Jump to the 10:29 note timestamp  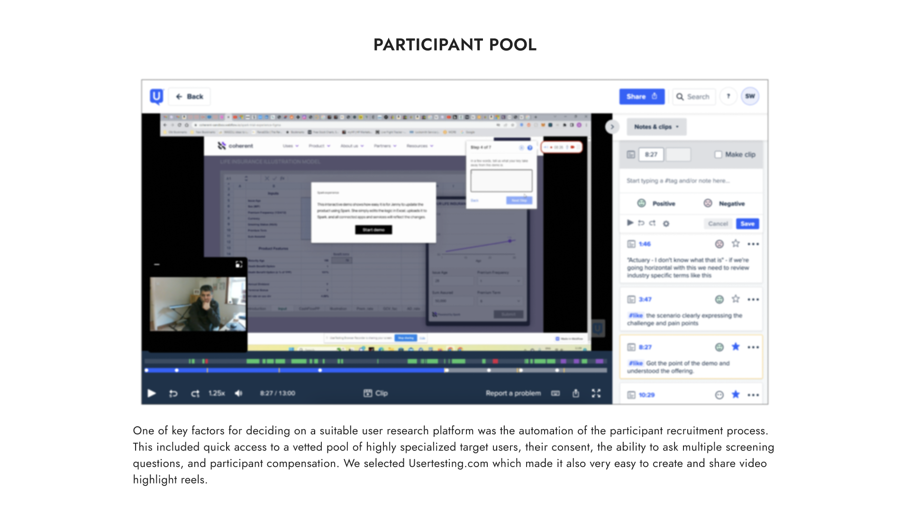click(x=646, y=395)
